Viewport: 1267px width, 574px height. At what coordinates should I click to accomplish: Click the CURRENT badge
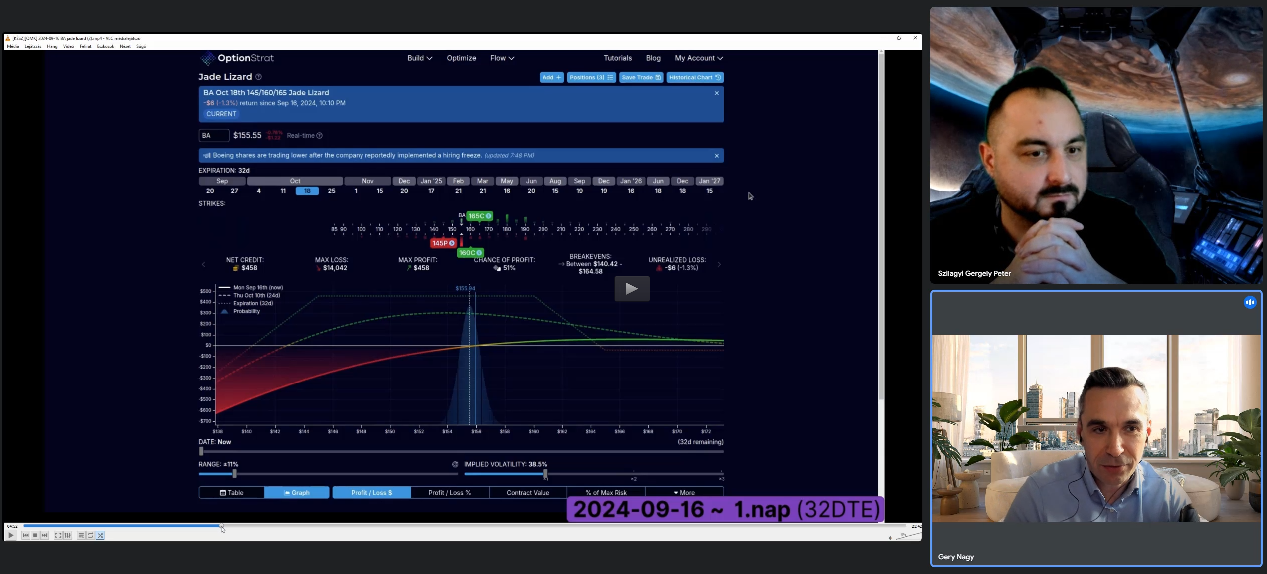coord(221,114)
